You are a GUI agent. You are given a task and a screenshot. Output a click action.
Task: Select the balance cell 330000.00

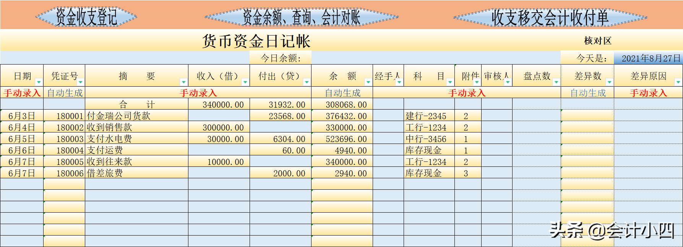point(342,127)
